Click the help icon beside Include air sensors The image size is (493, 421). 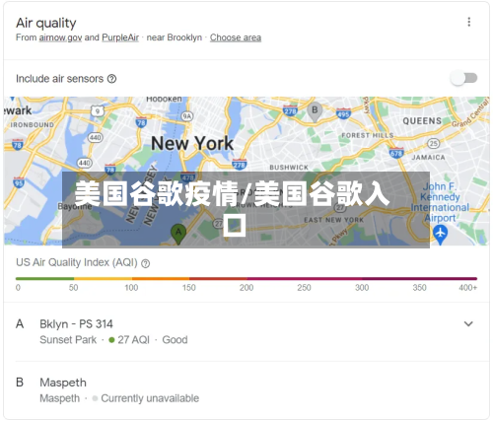point(112,79)
